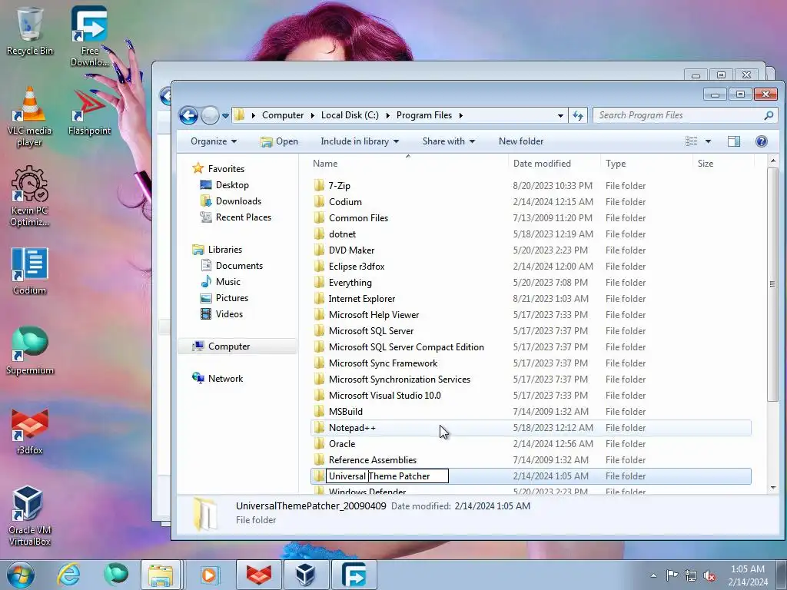The image size is (787, 590).
Task: Select Pictures library in navigation pane
Action: (x=224, y=298)
